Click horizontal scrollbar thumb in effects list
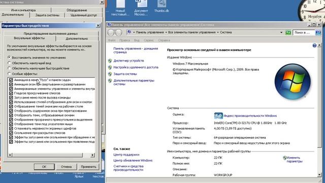Image resolution: width=325 pixels, height=183 pixels. pos(47,155)
